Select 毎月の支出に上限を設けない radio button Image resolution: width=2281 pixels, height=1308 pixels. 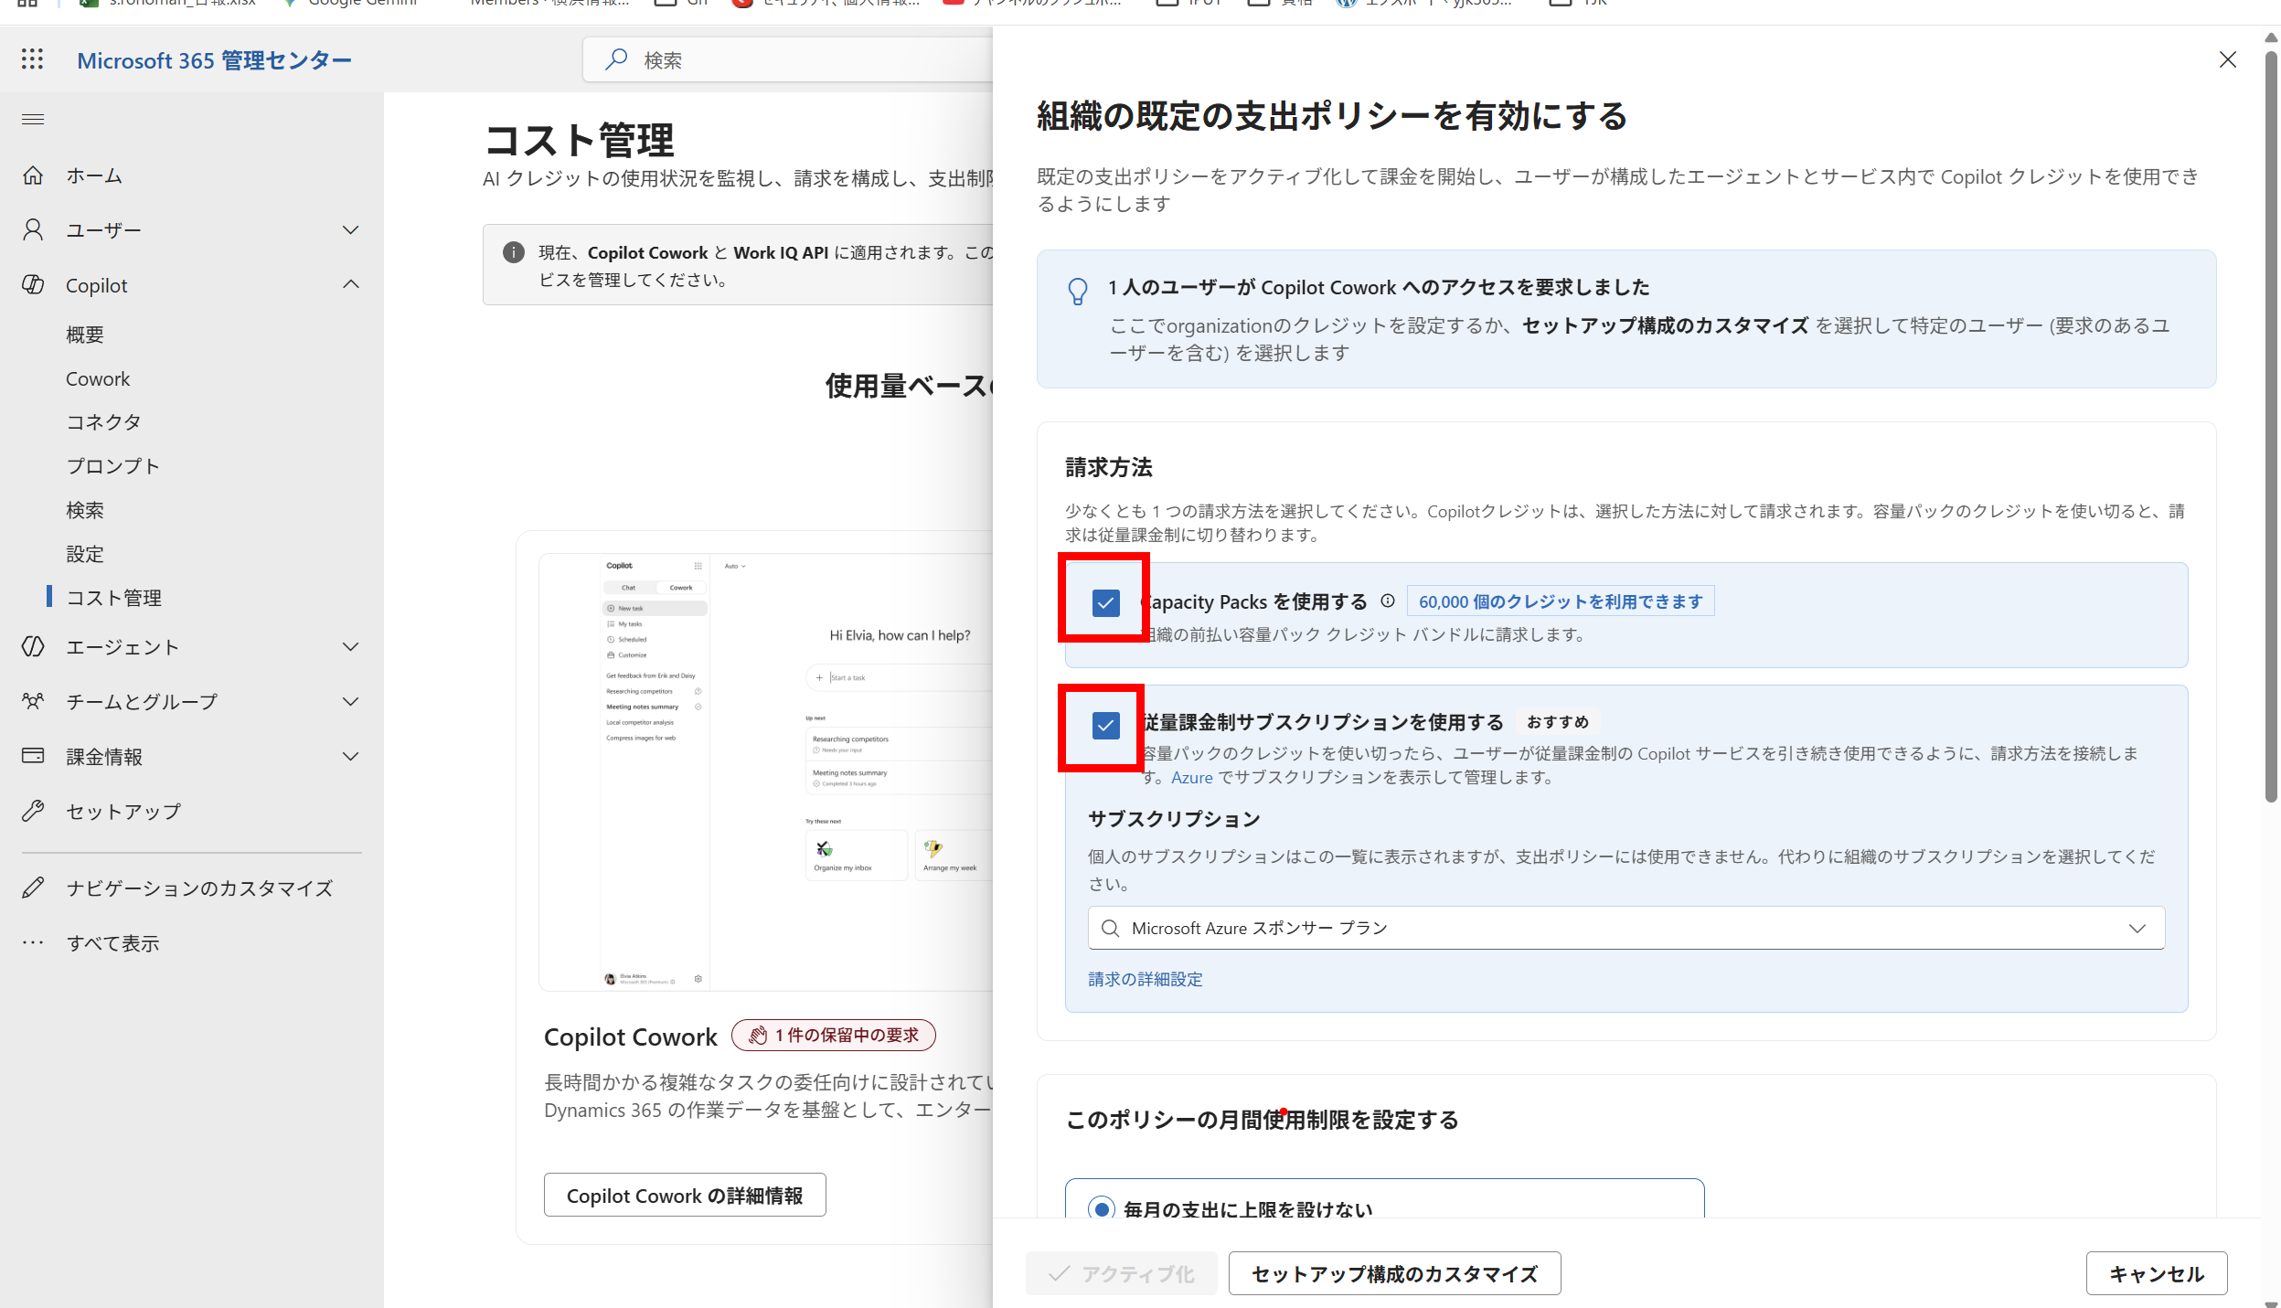[1102, 1209]
